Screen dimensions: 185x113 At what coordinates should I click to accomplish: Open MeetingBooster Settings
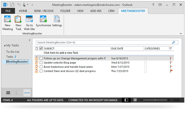coord(57,21)
